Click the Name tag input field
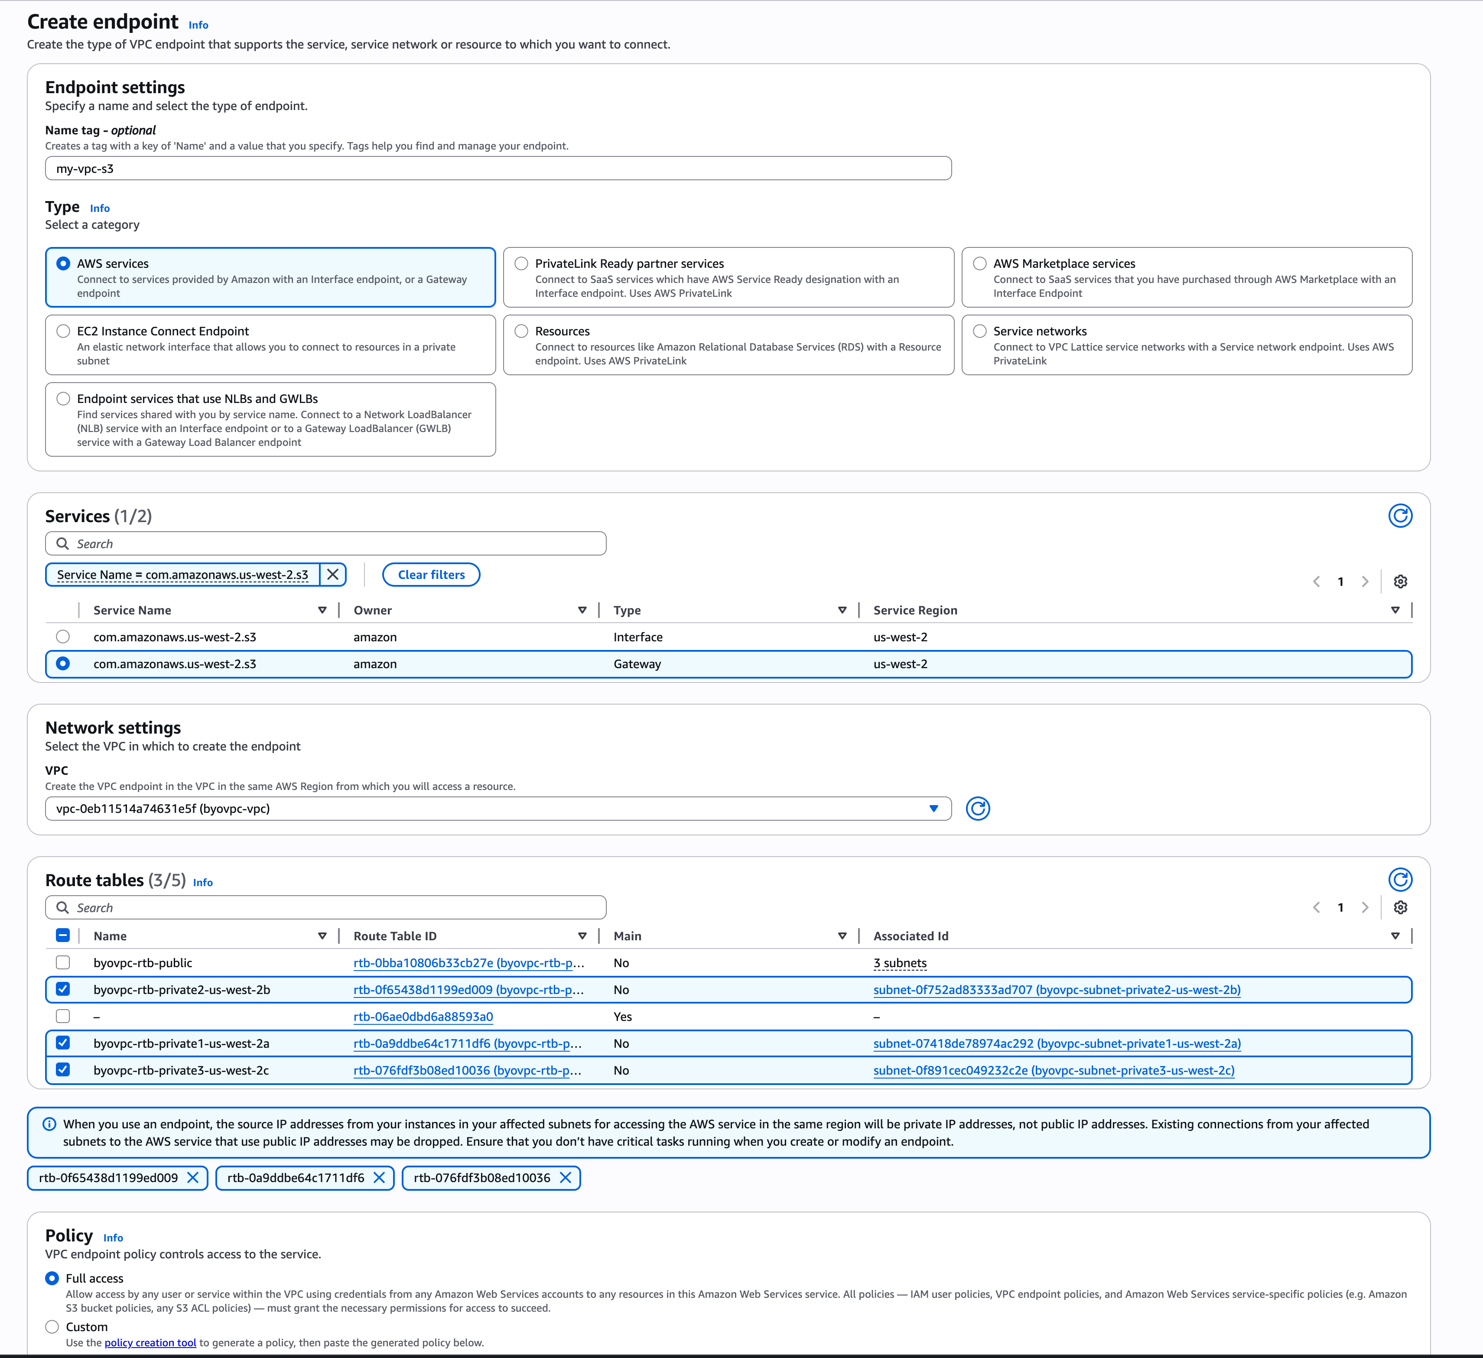1483x1358 pixels. click(497, 169)
